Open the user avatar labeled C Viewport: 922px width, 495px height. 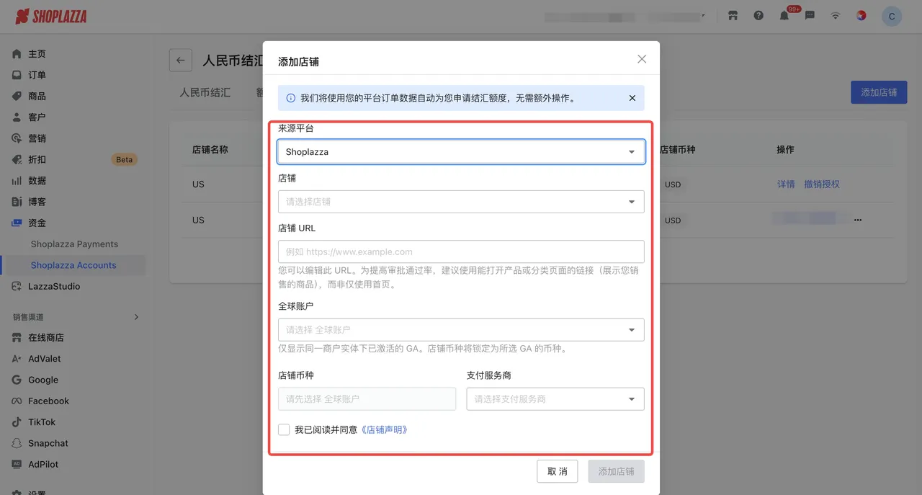coord(892,16)
